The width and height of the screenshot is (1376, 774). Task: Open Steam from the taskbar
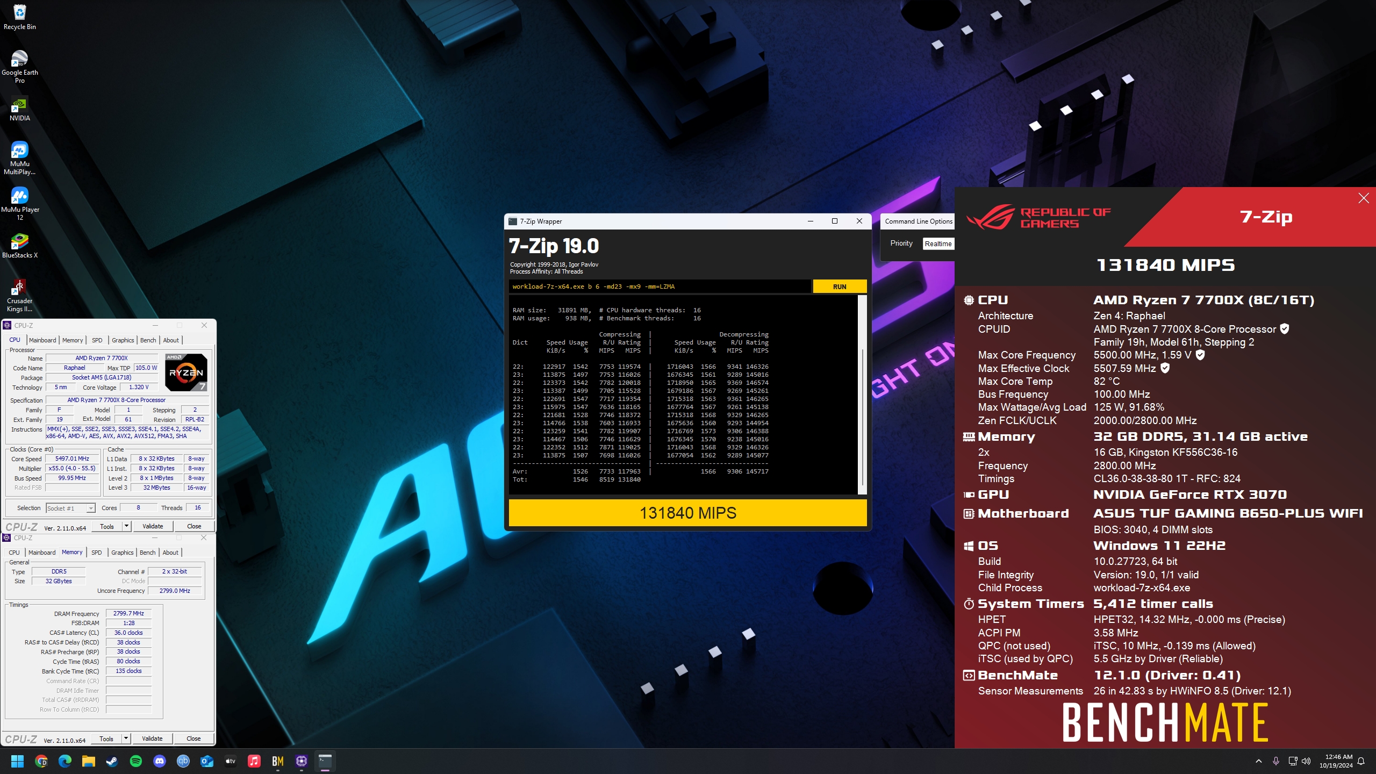click(x=112, y=761)
